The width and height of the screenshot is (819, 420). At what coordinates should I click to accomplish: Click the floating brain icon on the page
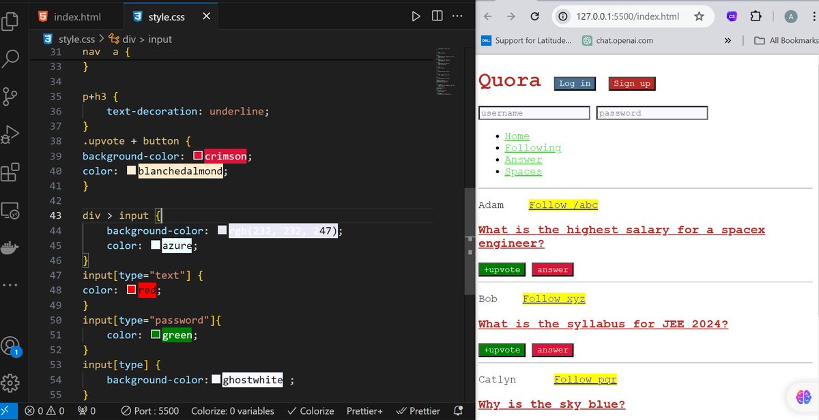coord(802,396)
